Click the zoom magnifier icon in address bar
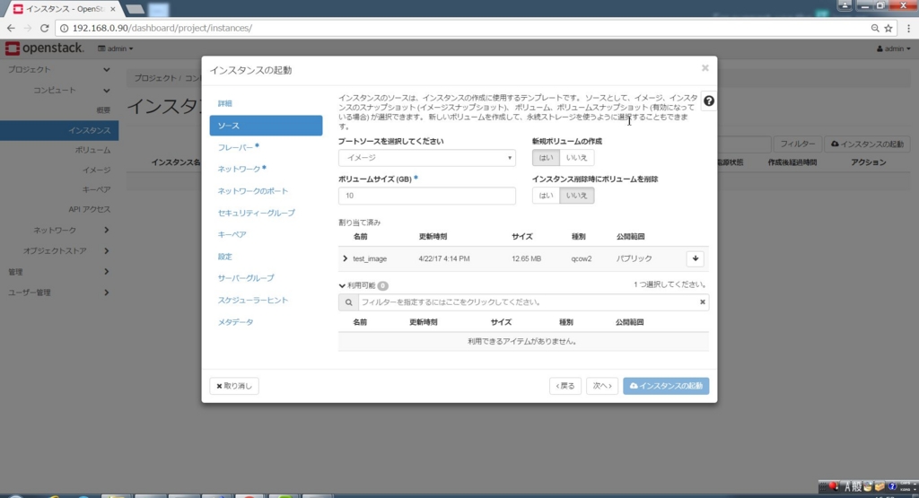The image size is (919, 498). pyautogui.click(x=875, y=28)
